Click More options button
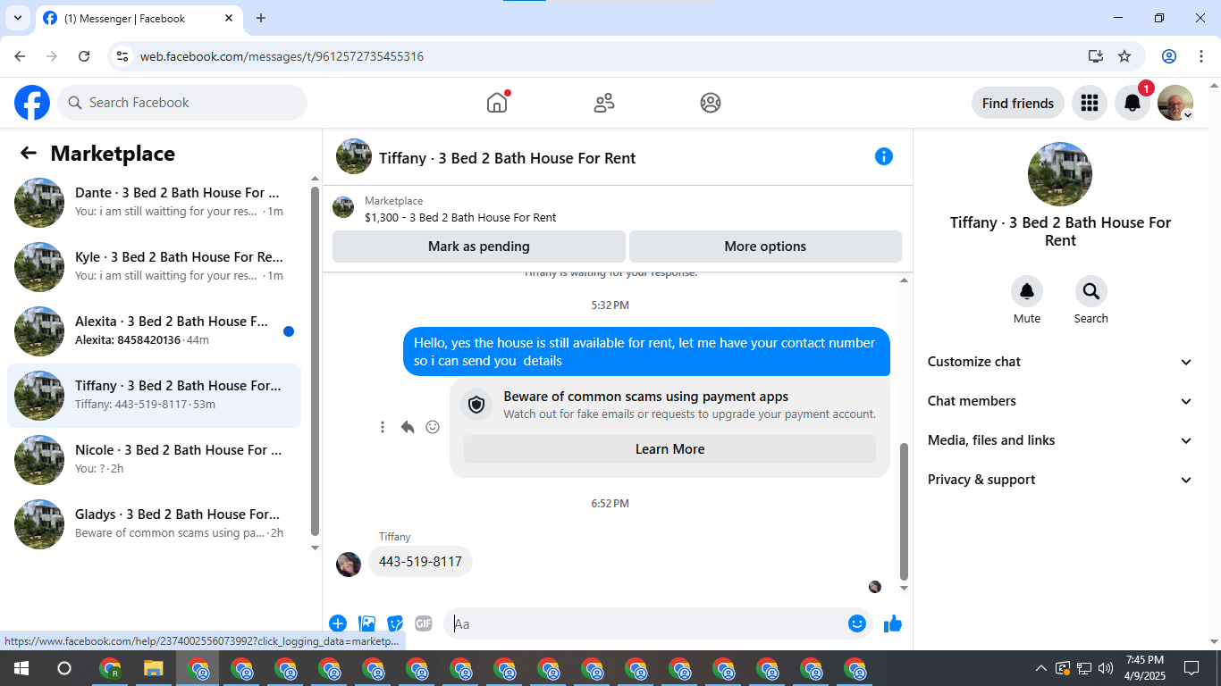The height and width of the screenshot is (686, 1221). click(x=765, y=247)
